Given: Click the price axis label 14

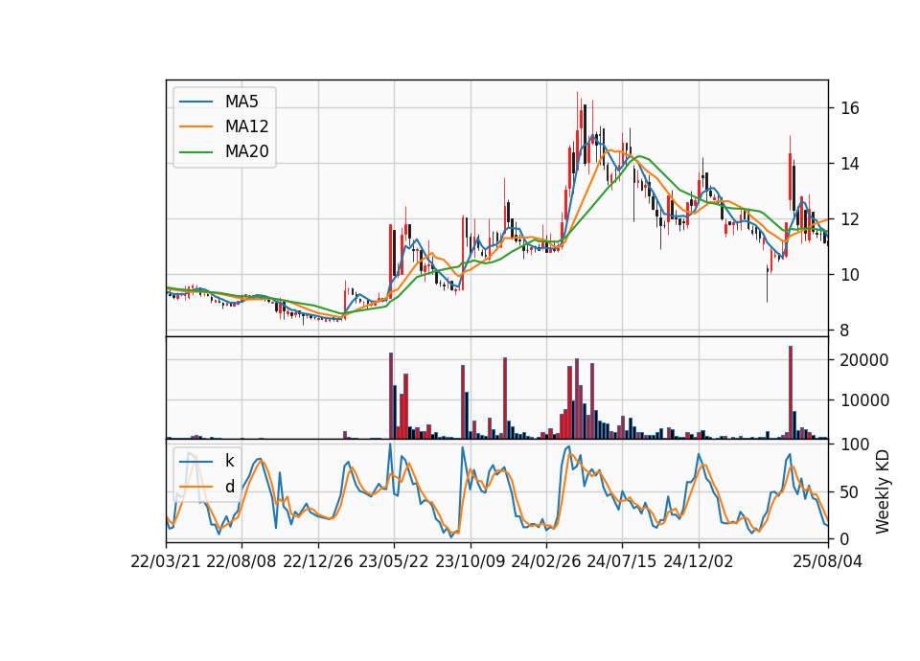Looking at the screenshot, I should coord(850,164).
